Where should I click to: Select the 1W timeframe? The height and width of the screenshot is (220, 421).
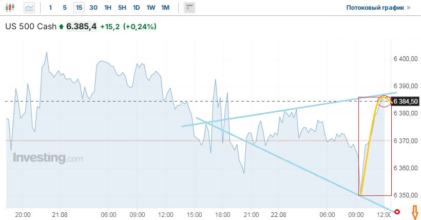pyautogui.click(x=150, y=8)
